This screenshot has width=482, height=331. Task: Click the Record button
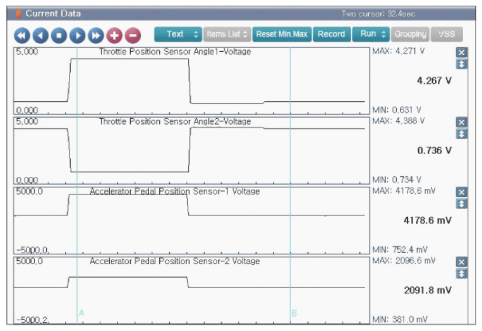tap(332, 34)
